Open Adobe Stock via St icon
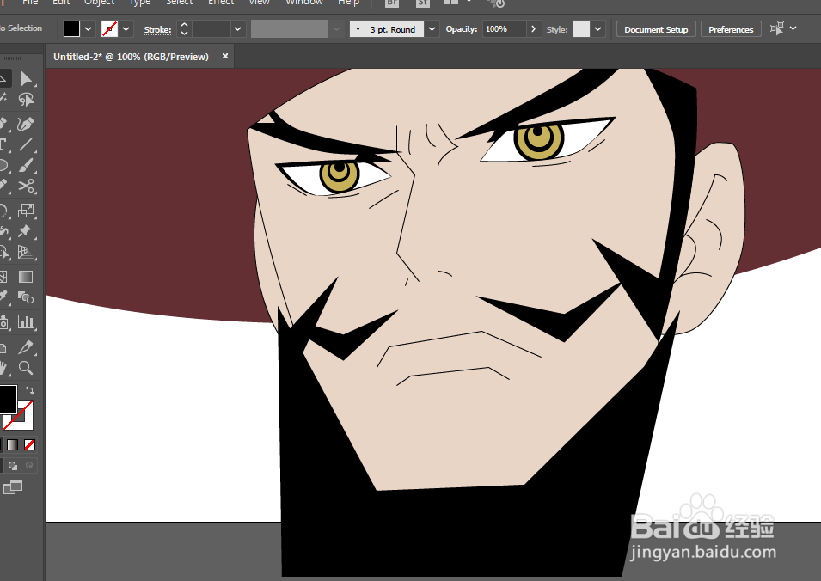This screenshot has width=821, height=581. point(423,3)
